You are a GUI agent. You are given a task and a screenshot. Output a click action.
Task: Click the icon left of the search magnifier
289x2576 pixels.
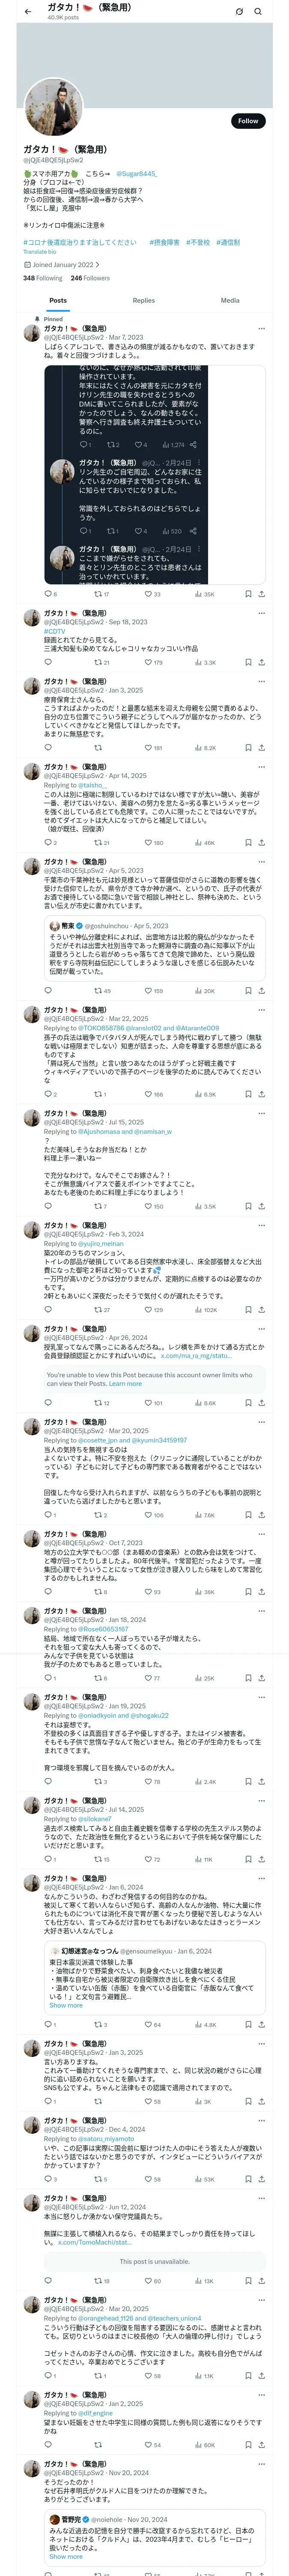(239, 12)
